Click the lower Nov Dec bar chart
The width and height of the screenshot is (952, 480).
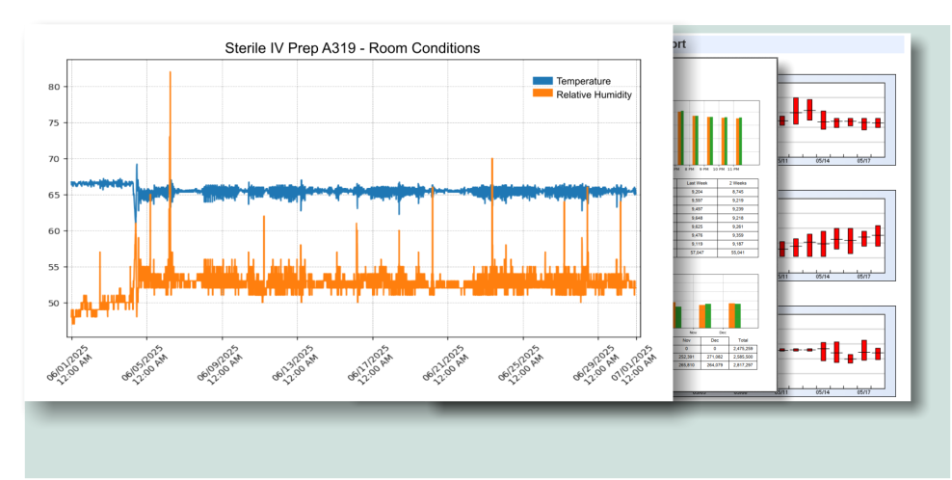pyautogui.click(x=717, y=303)
